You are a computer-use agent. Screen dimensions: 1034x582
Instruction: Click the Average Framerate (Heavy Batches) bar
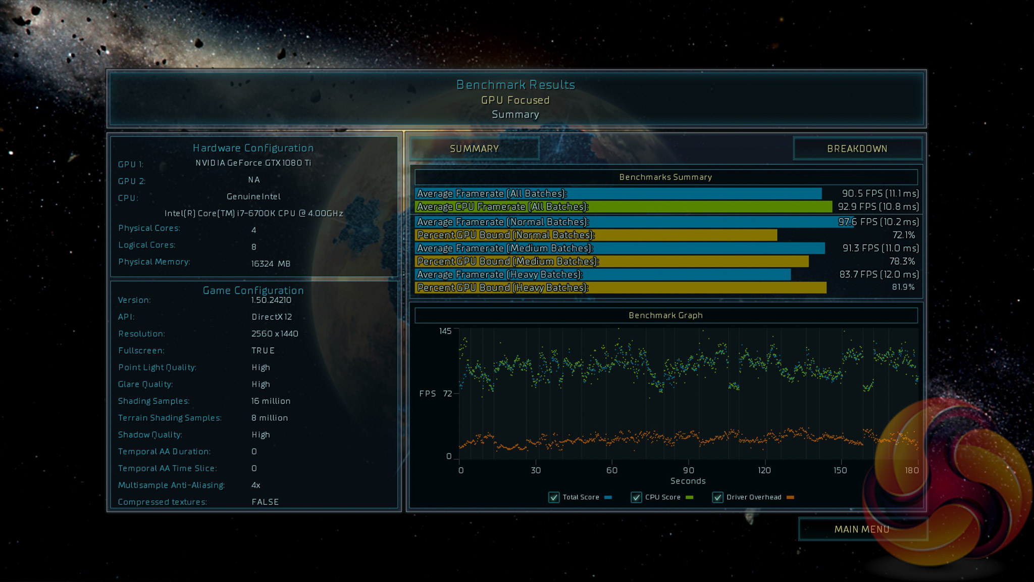click(603, 274)
